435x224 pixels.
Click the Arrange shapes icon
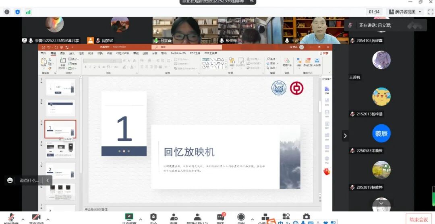[x=232, y=62]
